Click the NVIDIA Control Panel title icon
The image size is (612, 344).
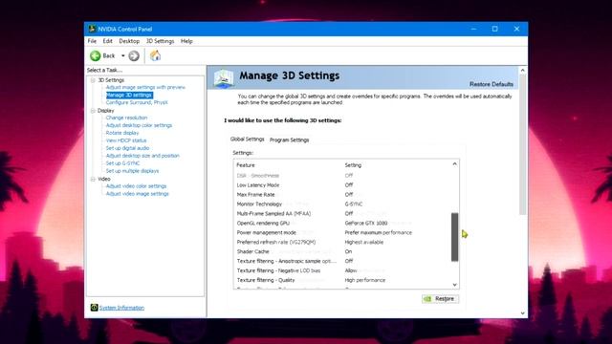click(92, 29)
